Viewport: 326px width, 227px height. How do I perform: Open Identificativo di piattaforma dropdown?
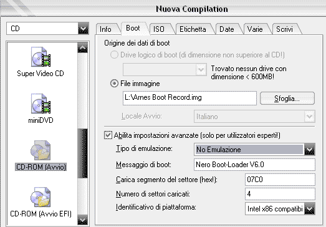(x=310, y=209)
